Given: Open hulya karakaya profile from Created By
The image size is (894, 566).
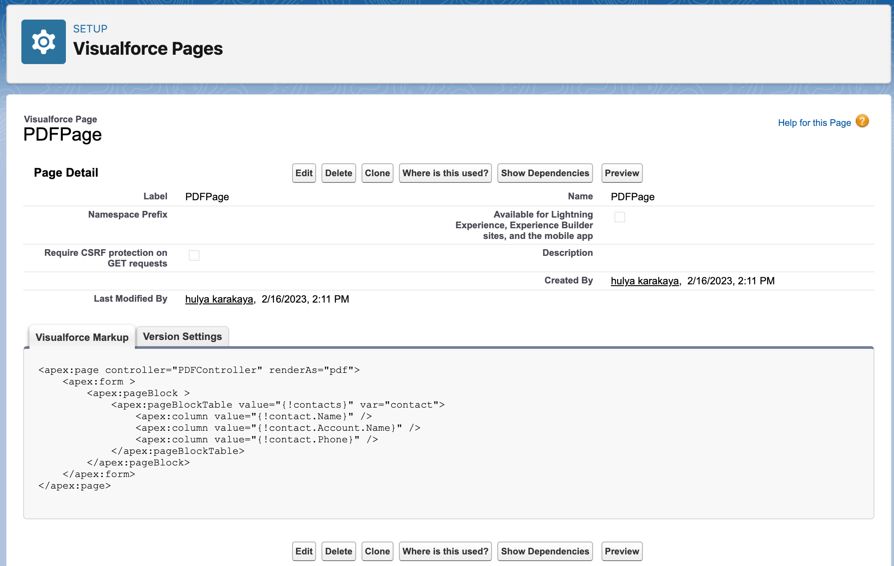Looking at the screenshot, I should pos(644,280).
